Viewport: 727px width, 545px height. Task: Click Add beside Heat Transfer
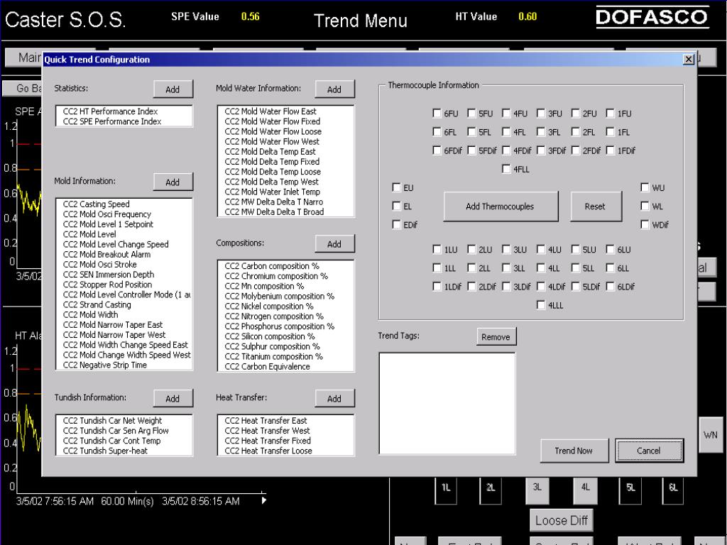coord(334,399)
